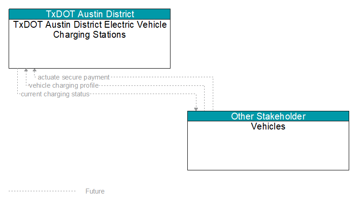This screenshot has width=356, height=204.
Task: Select TxDOT Austin District Electric Vehicle Charging Stations text
Action: pos(90,30)
